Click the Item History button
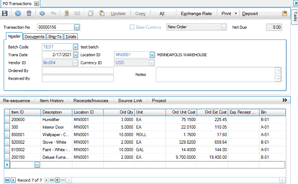298x184 pixels. [51, 100]
